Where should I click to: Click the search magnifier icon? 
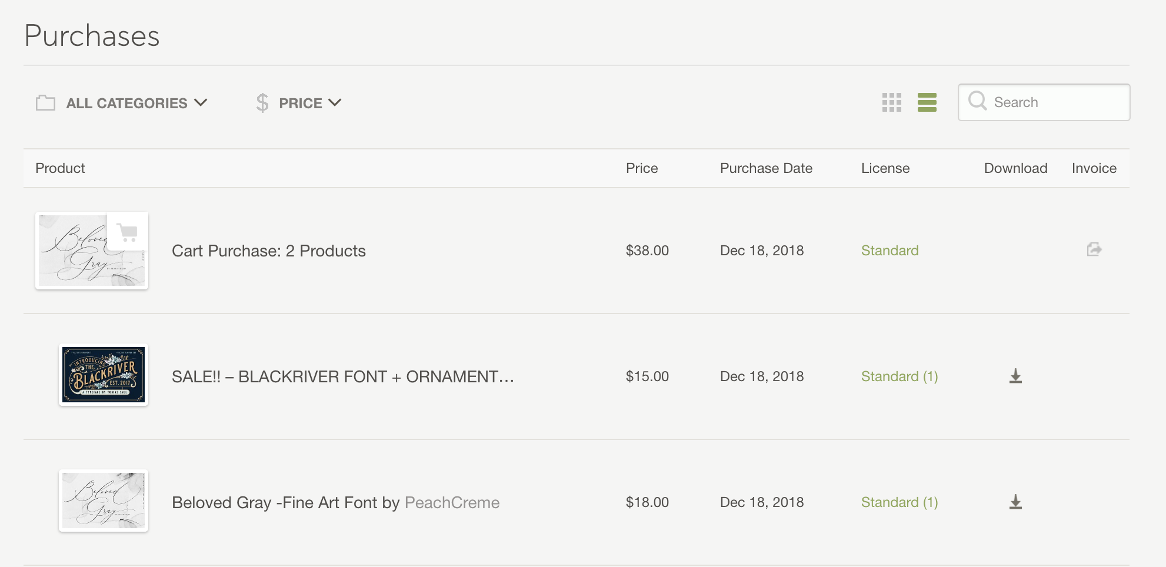[978, 101]
